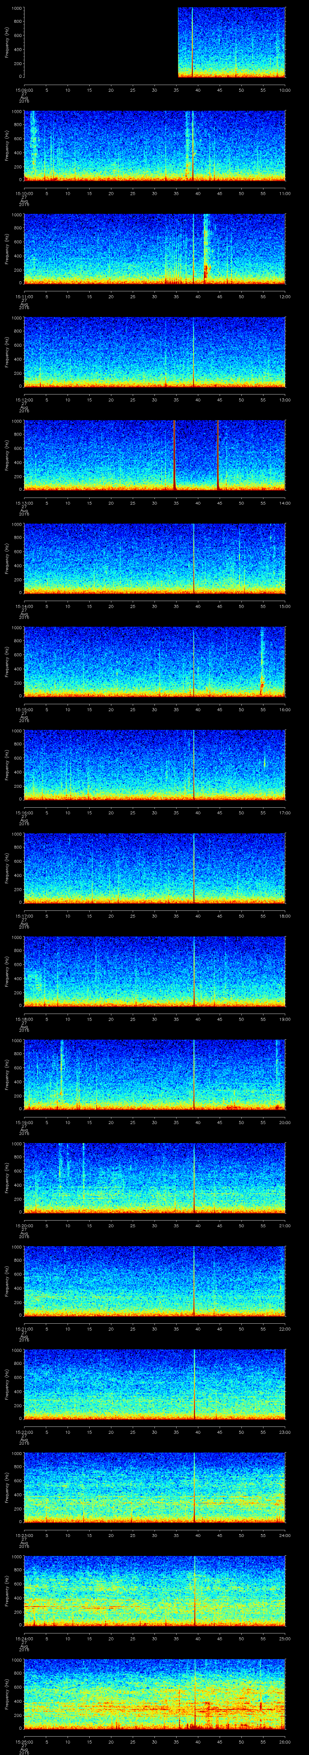Open the 15:11:00 spectrogram plot
Screen dimensions: 309x1755
[155, 249]
